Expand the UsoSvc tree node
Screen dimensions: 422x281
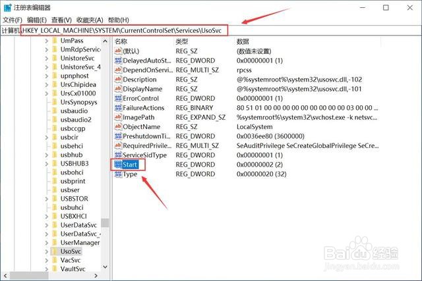tap(47, 252)
